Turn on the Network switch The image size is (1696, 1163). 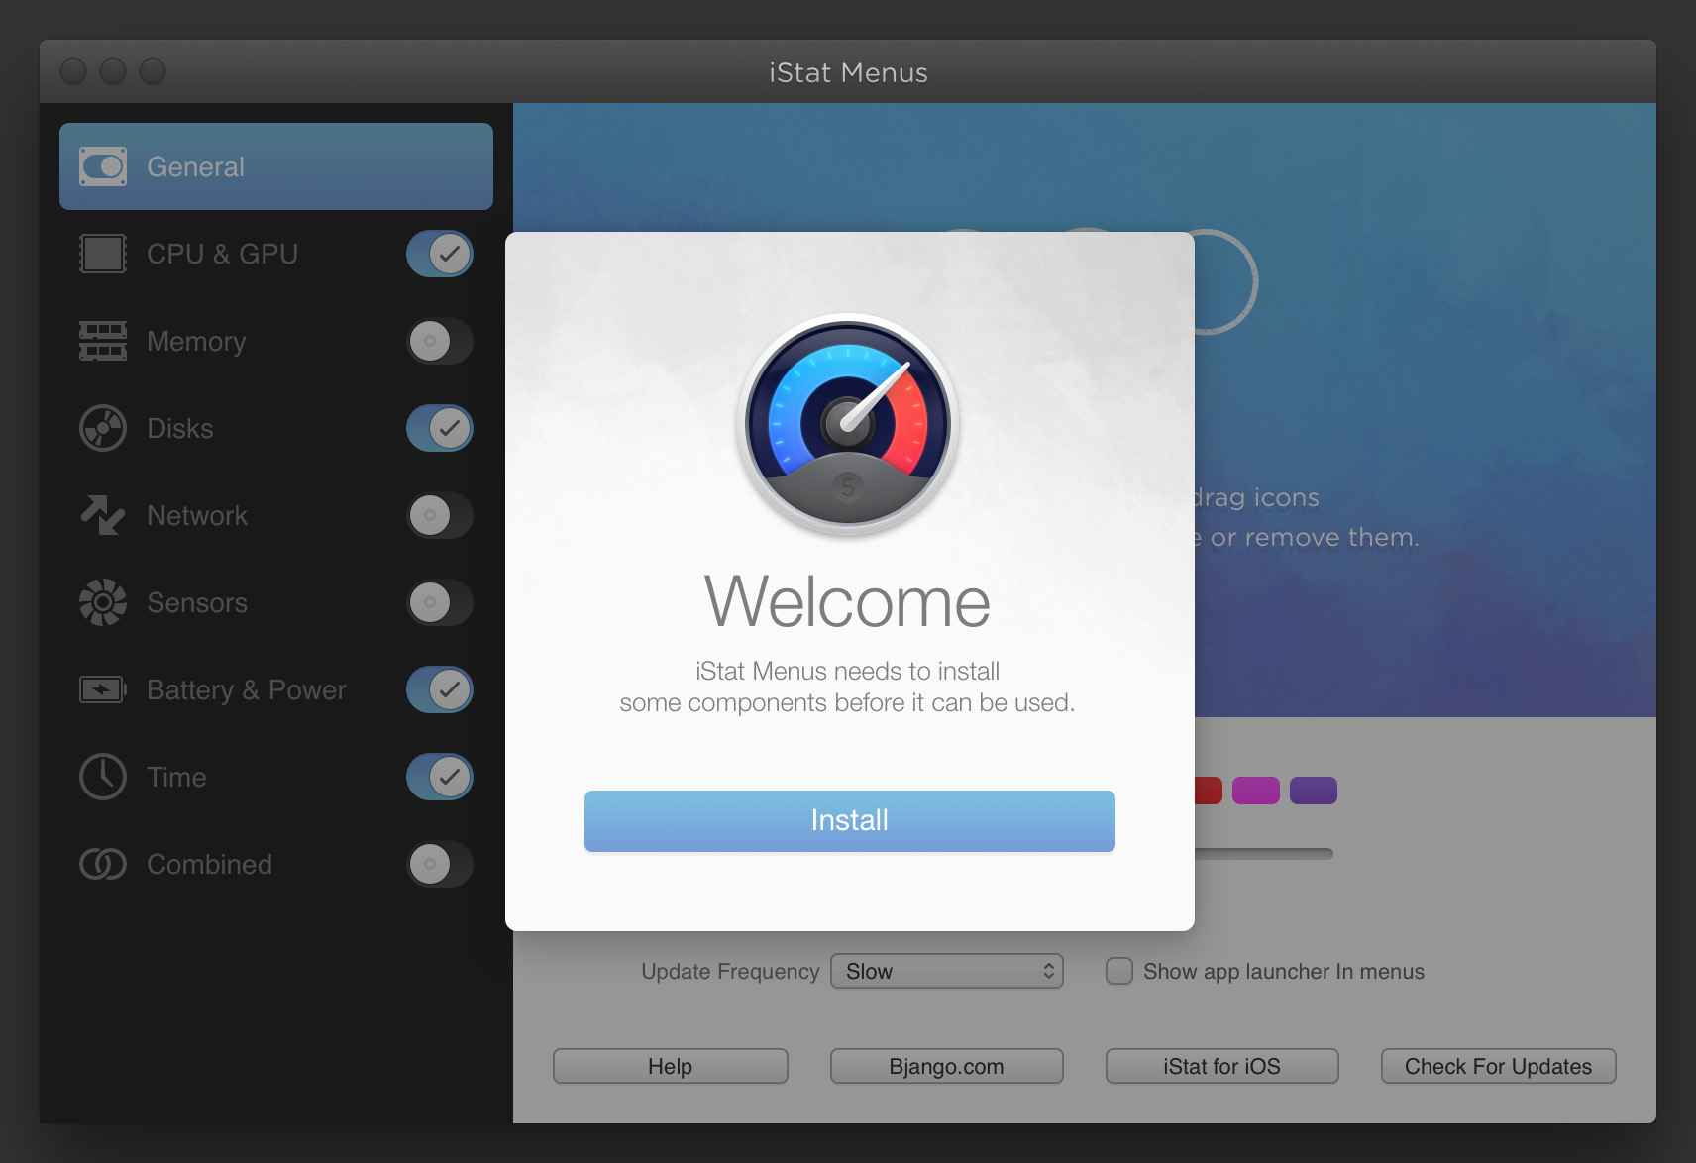click(440, 515)
